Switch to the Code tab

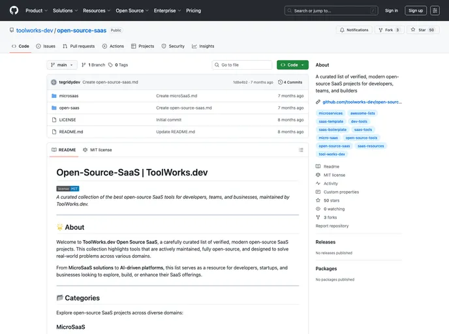point(20,46)
